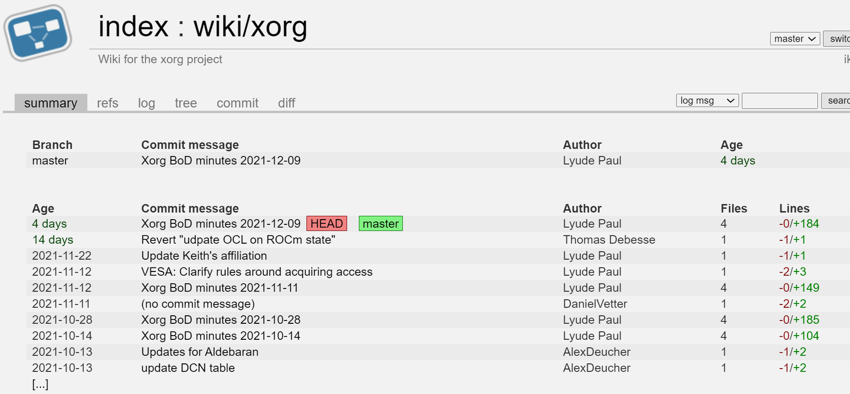Open the master branch link

coord(50,161)
